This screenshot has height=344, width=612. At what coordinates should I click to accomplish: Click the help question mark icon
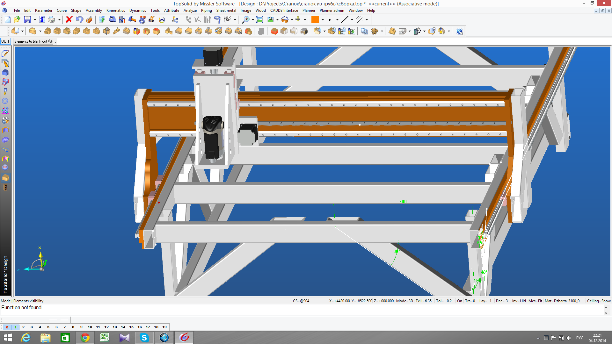click(459, 31)
